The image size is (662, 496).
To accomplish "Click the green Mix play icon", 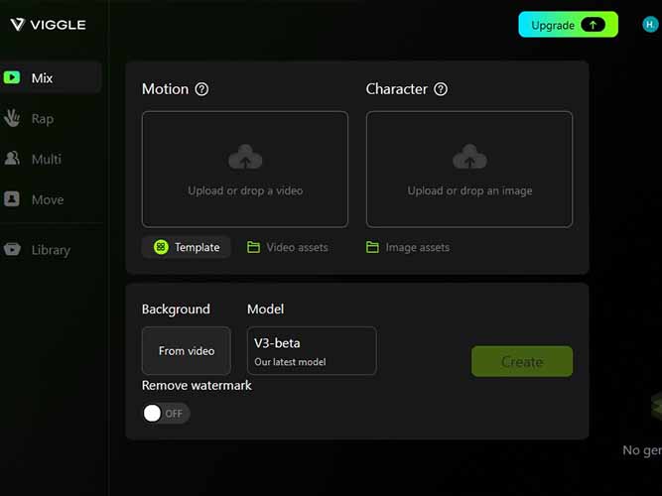I will [x=12, y=77].
